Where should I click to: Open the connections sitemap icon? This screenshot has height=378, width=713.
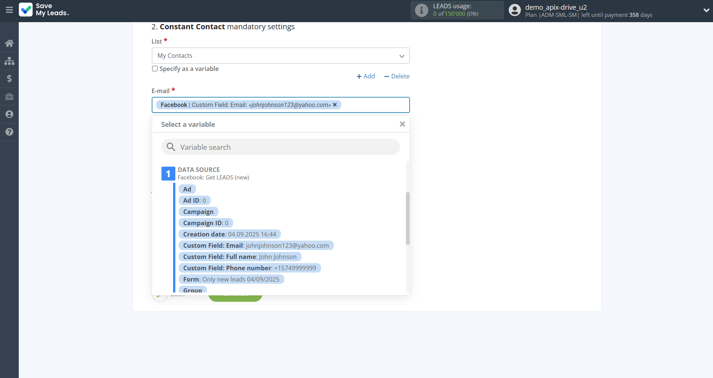pyautogui.click(x=9, y=61)
